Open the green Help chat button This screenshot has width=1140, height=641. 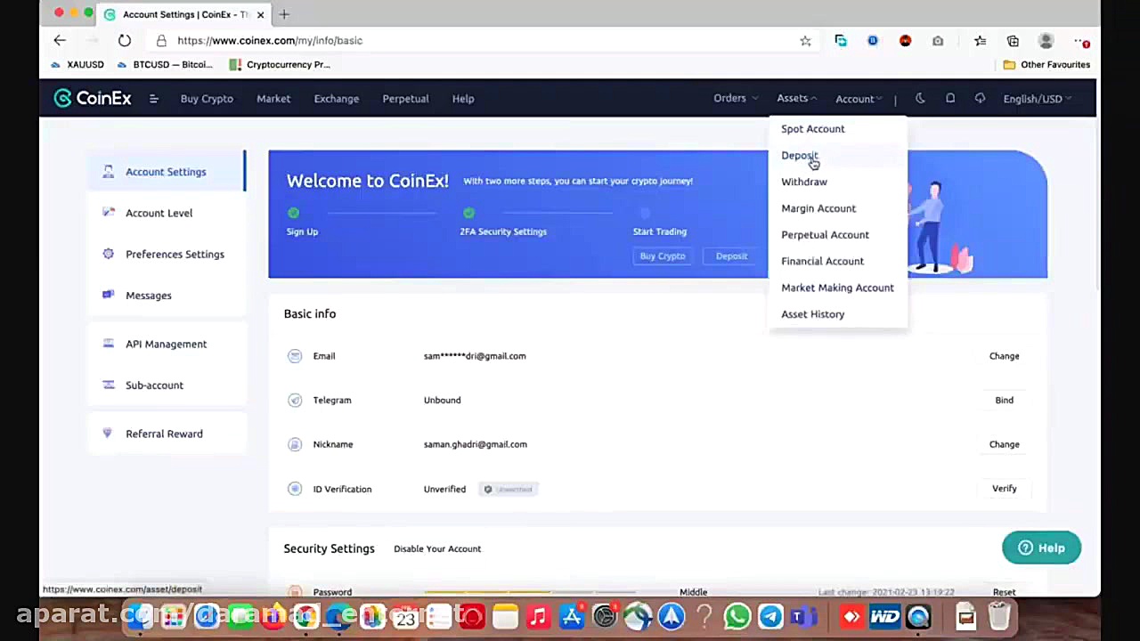click(1041, 548)
